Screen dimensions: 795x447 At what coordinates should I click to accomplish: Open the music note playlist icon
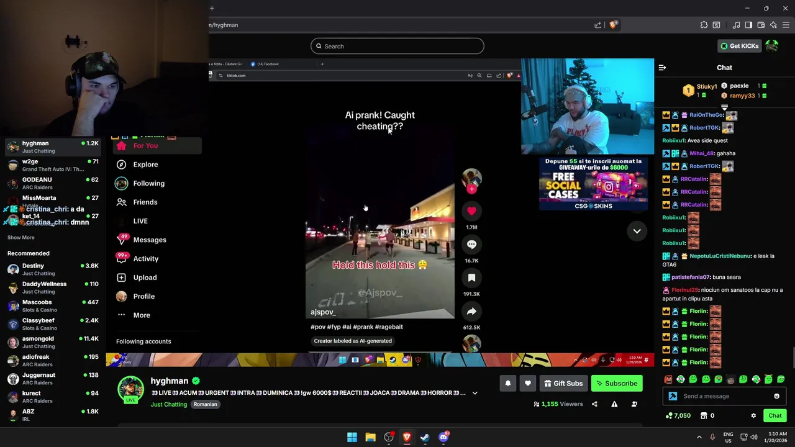(736, 25)
